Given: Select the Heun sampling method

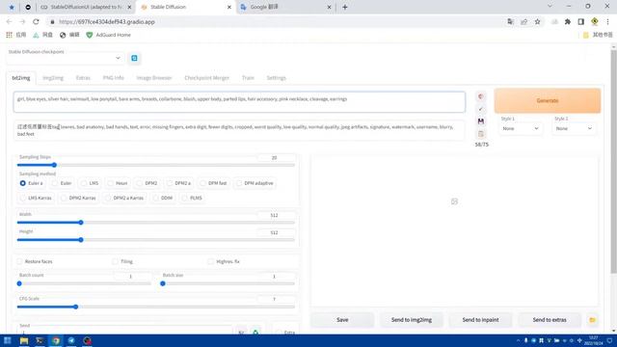Looking at the screenshot, I should [x=118, y=183].
